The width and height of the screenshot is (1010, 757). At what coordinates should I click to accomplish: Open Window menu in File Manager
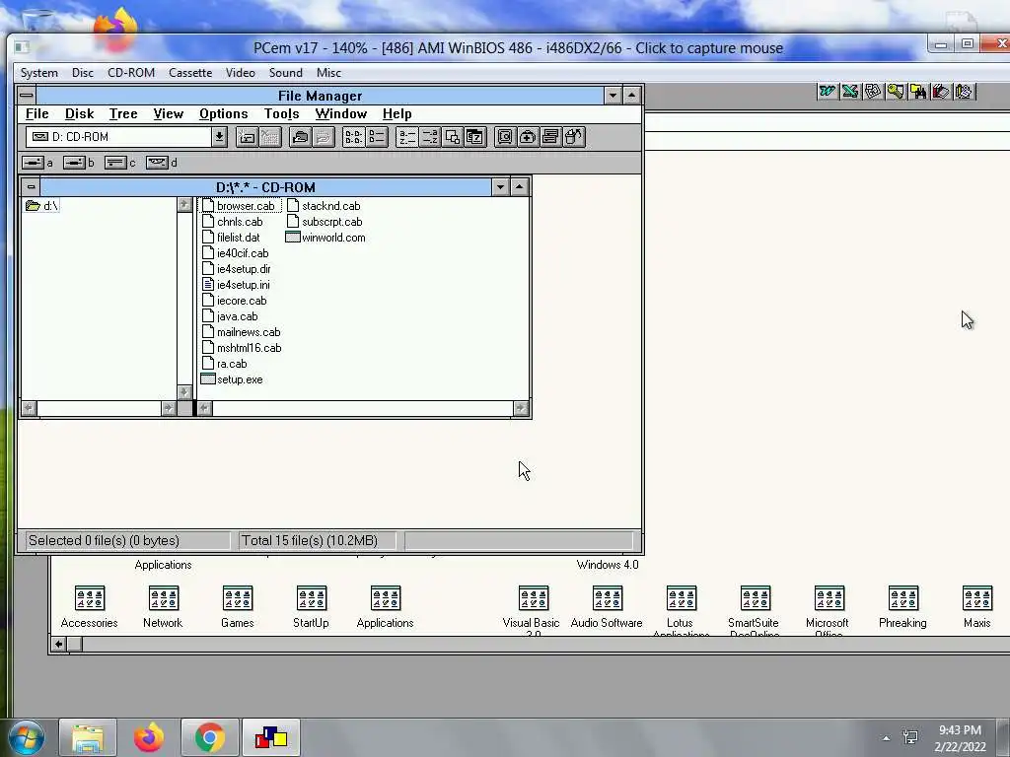click(x=340, y=114)
